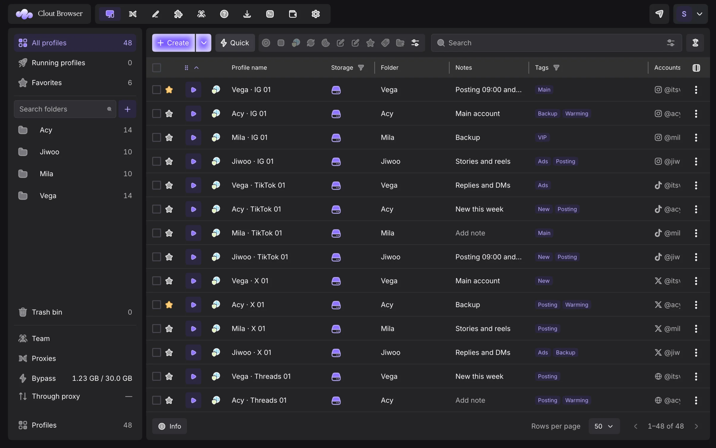Open three-dot menu for Vega · IG 01
The height and width of the screenshot is (448, 716).
696,90
